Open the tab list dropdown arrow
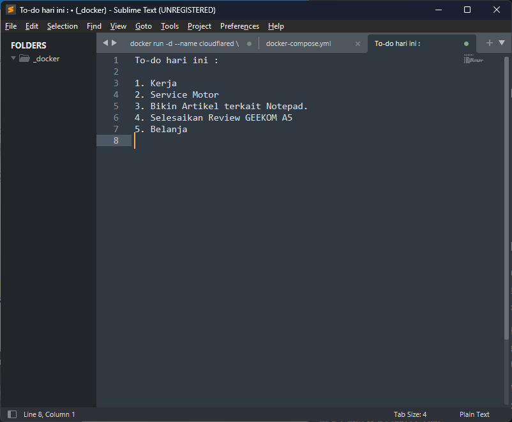This screenshot has width=512, height=422. (502, 43)
